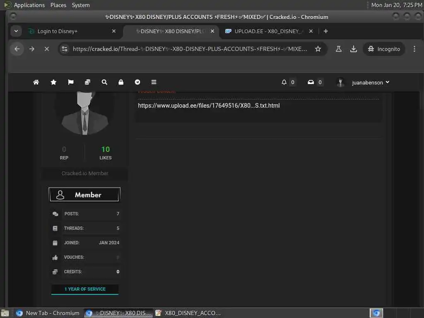Open a new browser tab
The width and height of the screenshot is (424, 318).
(326, 31)
